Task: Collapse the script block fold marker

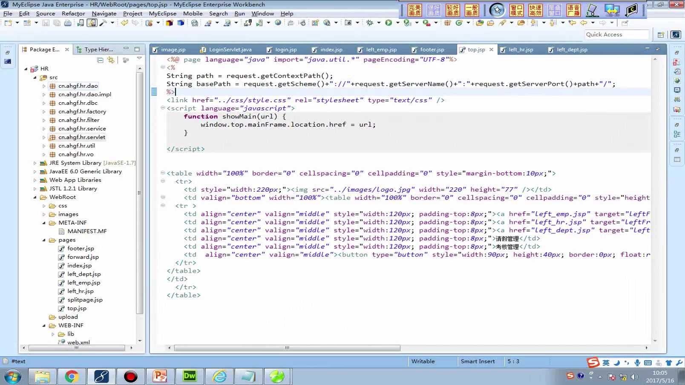Action: click(x=163, y=108)
